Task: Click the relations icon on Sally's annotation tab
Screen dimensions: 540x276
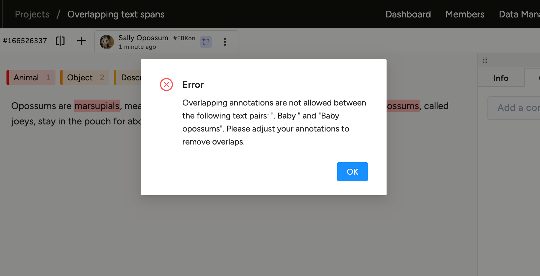Action: (206, 42)
